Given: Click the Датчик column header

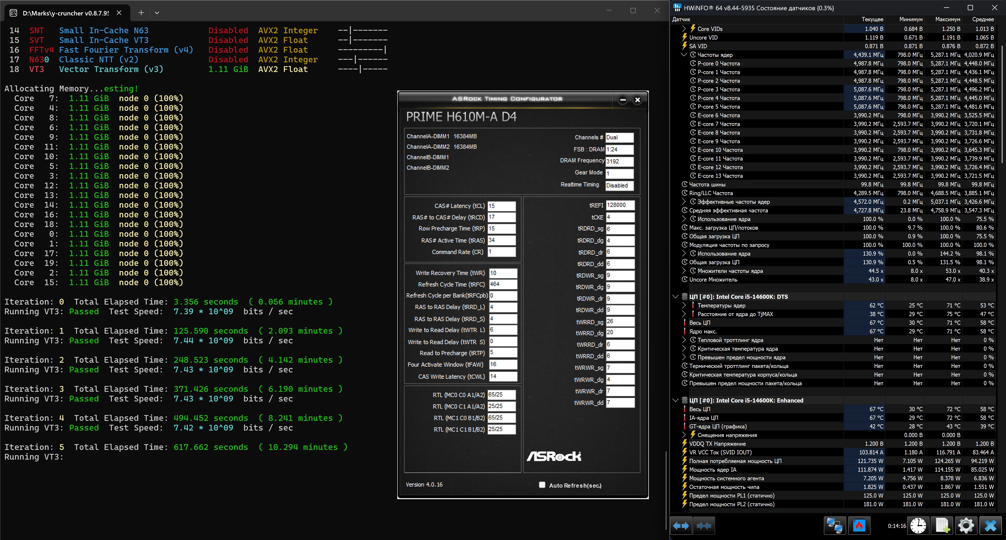Looking at the screenshot, I should click(x=682, y=19).
